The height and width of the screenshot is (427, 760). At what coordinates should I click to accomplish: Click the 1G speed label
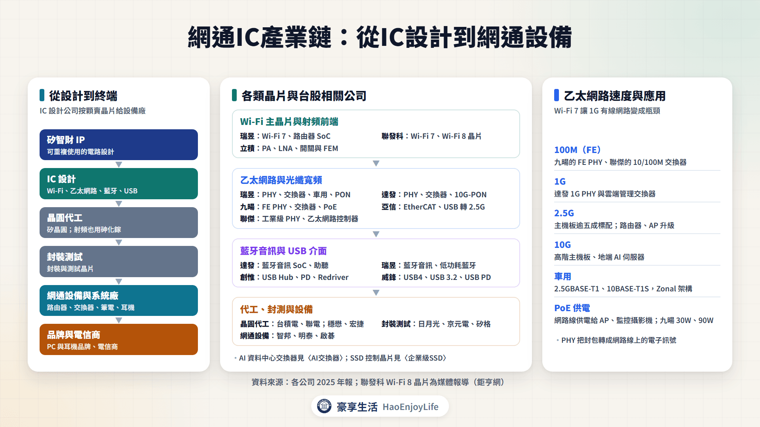(560, 181)
